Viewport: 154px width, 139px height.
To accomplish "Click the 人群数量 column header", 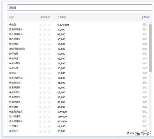I will coord(62,17).
